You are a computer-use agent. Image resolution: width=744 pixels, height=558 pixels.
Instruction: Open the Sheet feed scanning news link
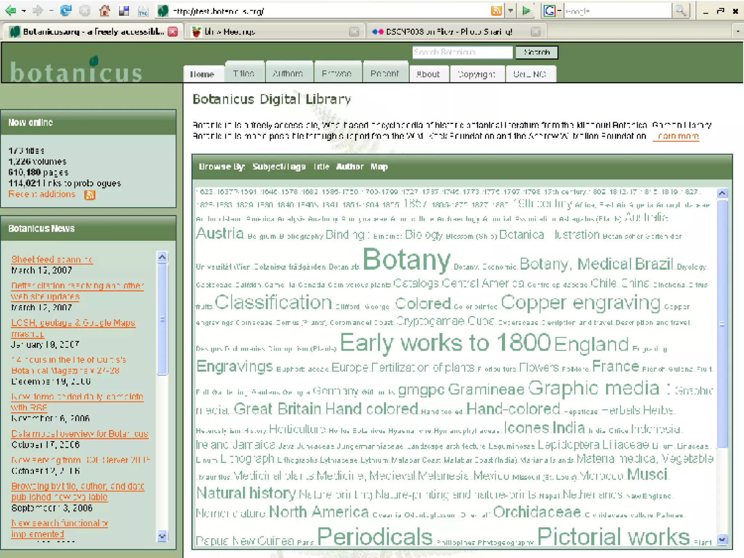(52, 259)
